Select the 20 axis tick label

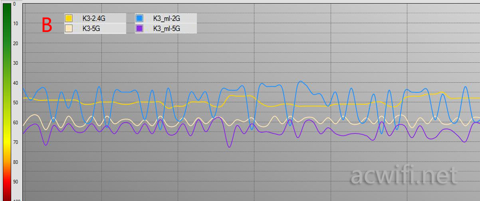pyautogui.click(x=16, y=44)
